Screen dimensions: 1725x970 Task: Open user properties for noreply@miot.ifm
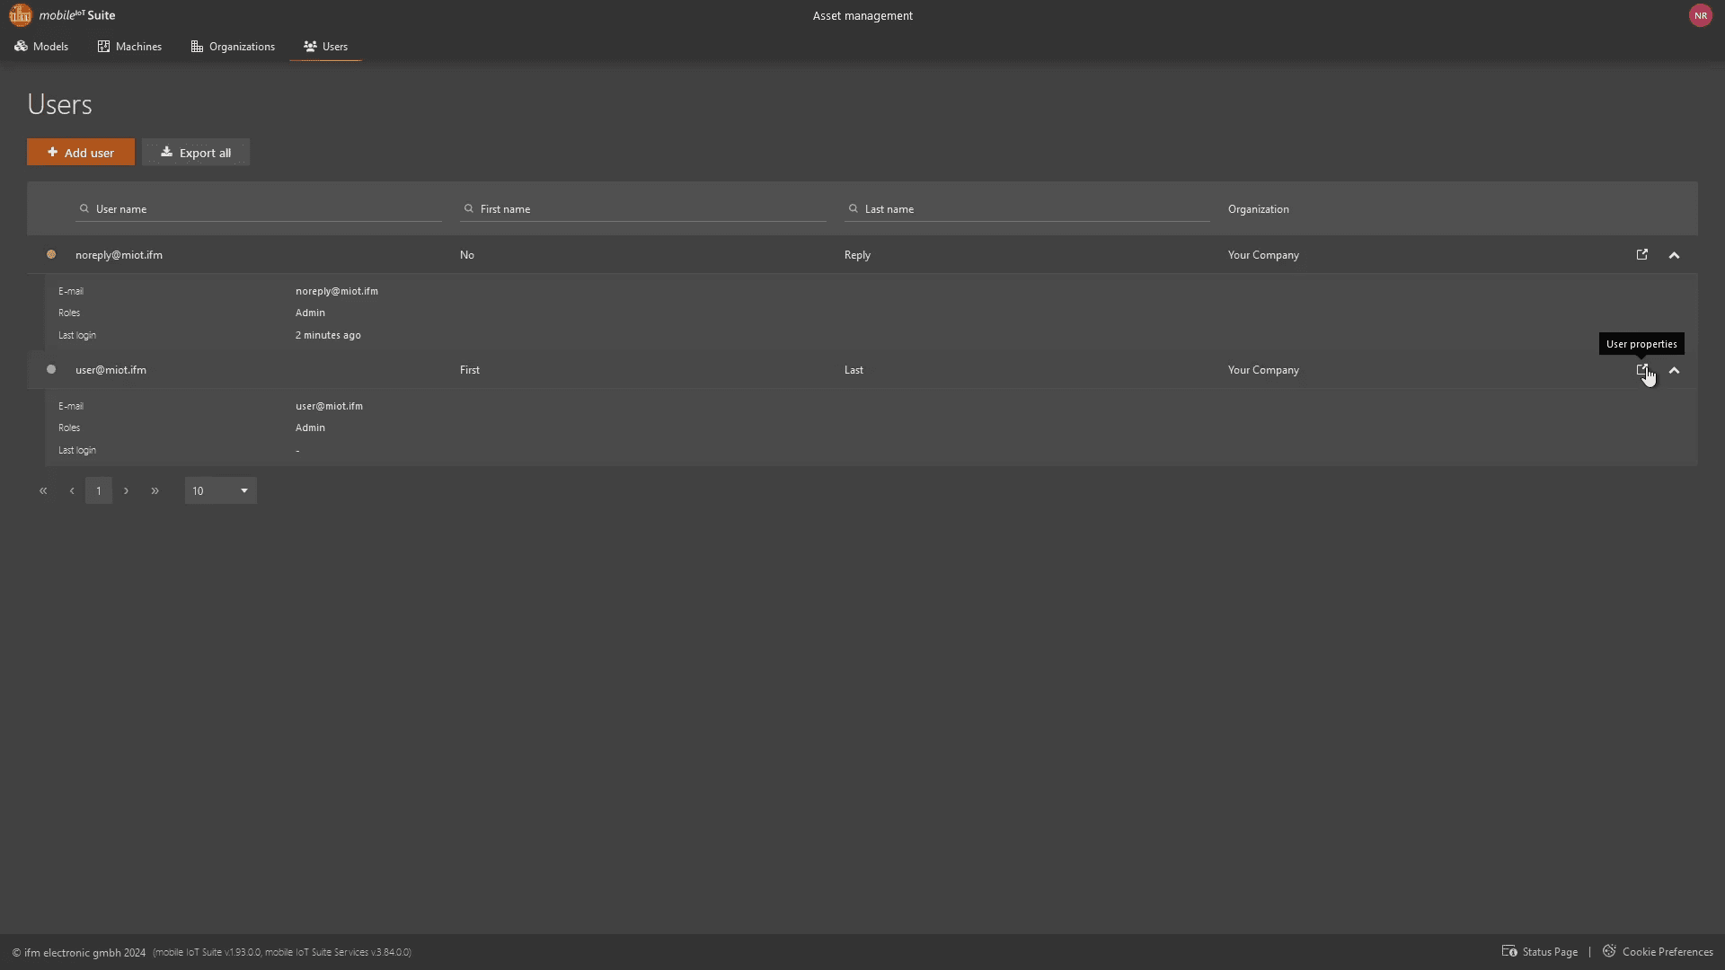pyautogui.click(x=1641, y=255)
